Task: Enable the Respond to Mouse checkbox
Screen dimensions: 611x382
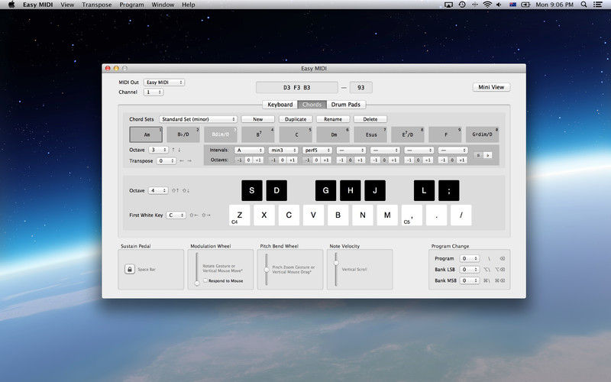Action: click(x=205, y=280)
